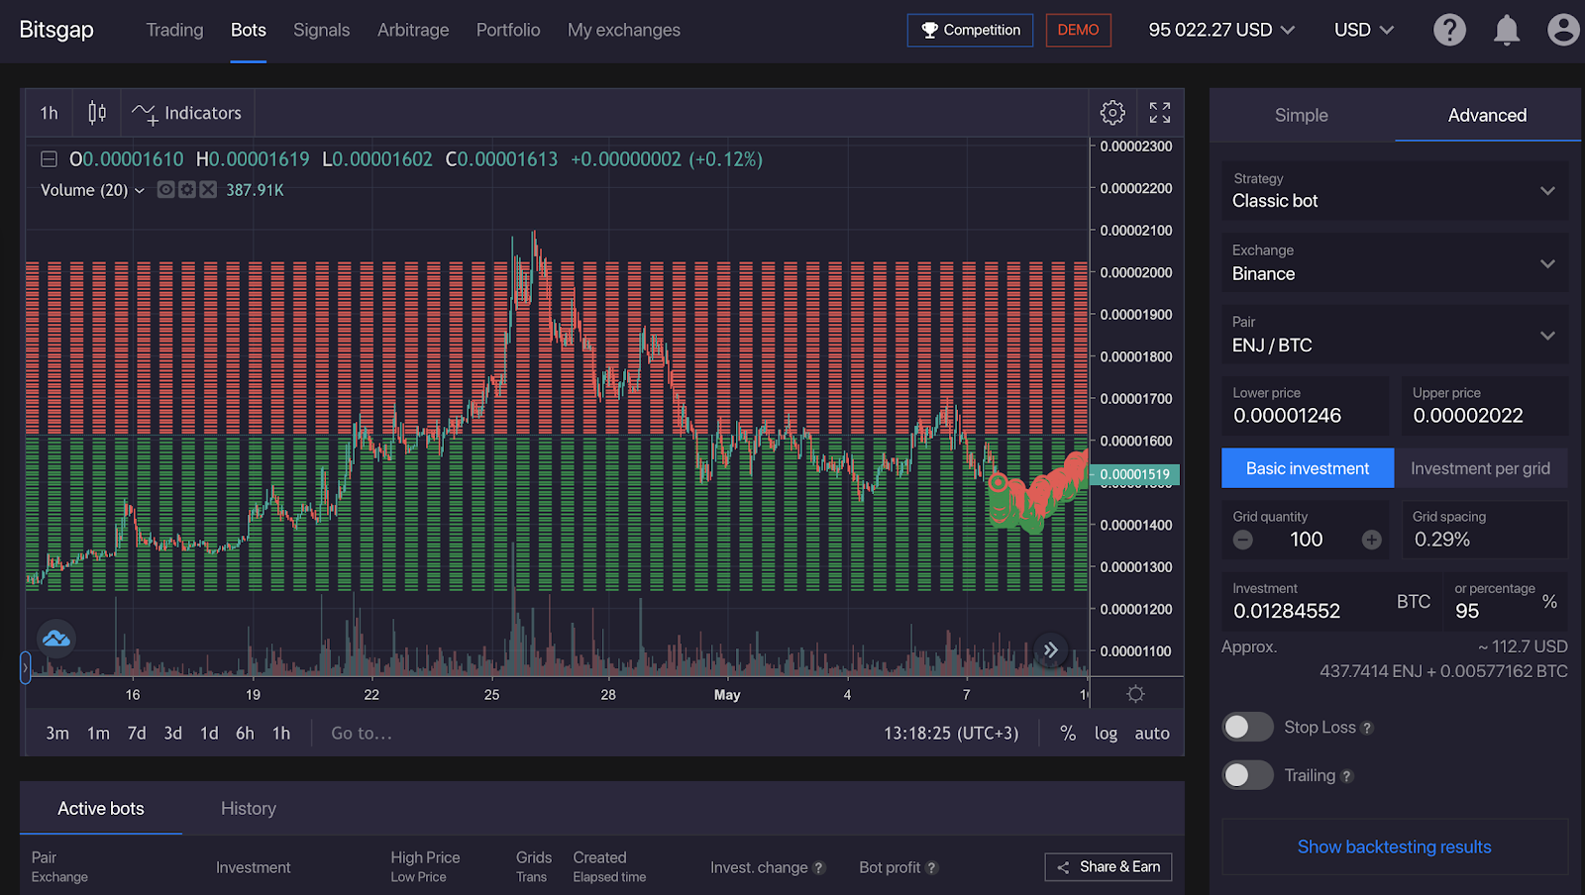Screen dimensions: 1585x895
Task: Select Investment per grid mode
Action: 1480,468
